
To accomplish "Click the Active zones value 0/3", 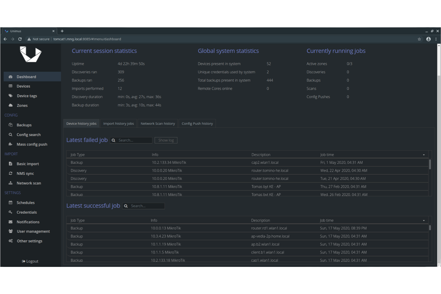I will coord(350,64).
